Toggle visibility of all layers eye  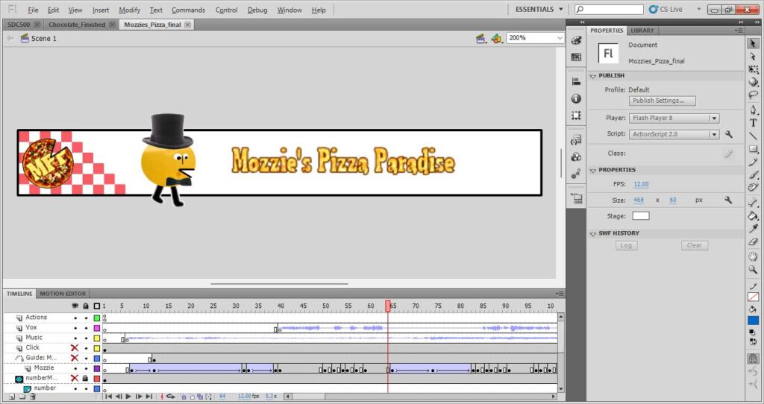(x=75, y=306)
